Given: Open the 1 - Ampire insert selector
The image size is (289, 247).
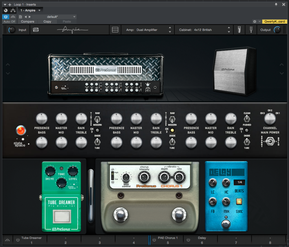Looking at the screenshot, I should coord(30,10).
